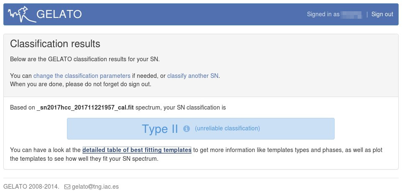Click the blurred username in the header
The image size is (402, 192).
pos(351,15)
